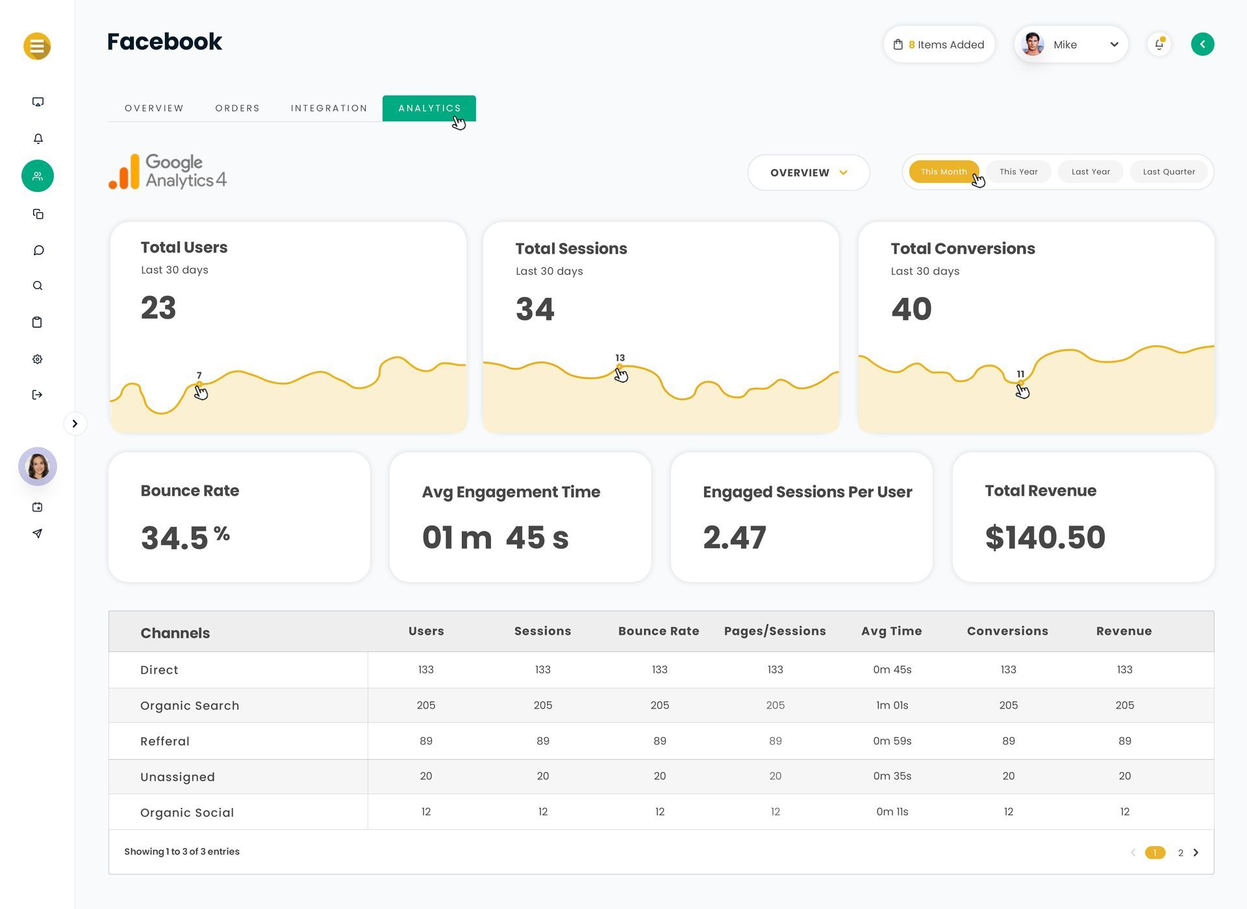This screenshot has width=1247, height=909.
Task: Open the chat bubble sidebar icon
Action: pos(38,250)
